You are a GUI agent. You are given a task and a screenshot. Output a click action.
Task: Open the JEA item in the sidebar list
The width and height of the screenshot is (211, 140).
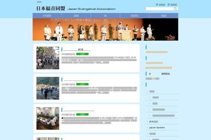tap(154, 121)
